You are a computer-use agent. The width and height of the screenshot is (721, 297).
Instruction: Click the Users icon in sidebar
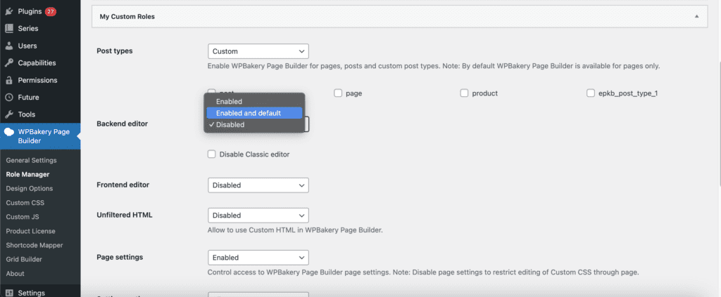point(8,46)
